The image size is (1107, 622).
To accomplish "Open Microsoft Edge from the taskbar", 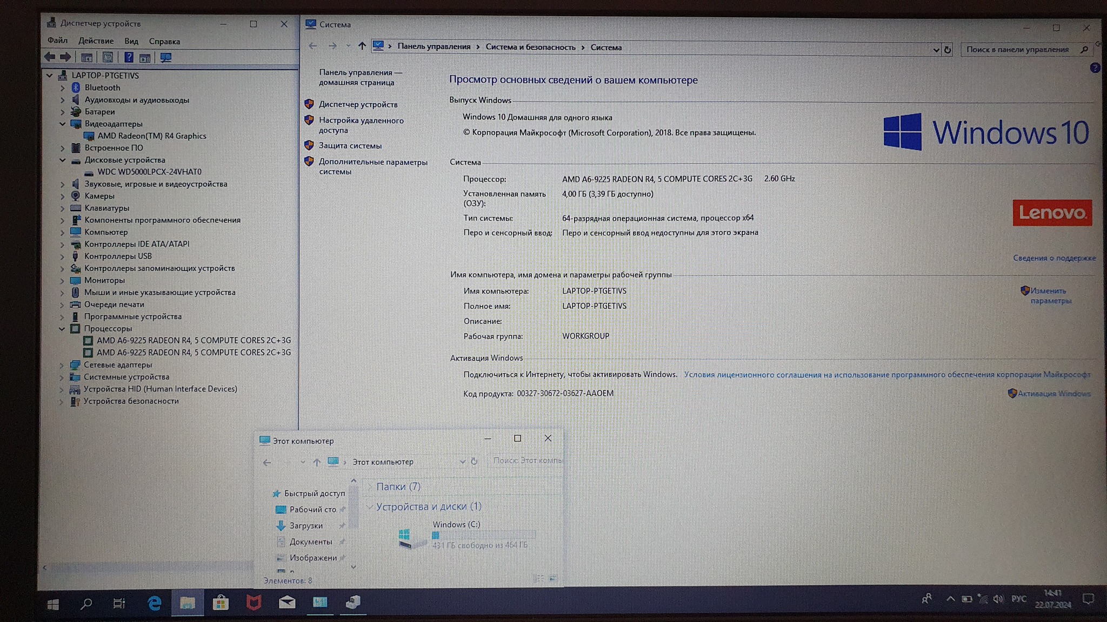I will pos(154,603).
